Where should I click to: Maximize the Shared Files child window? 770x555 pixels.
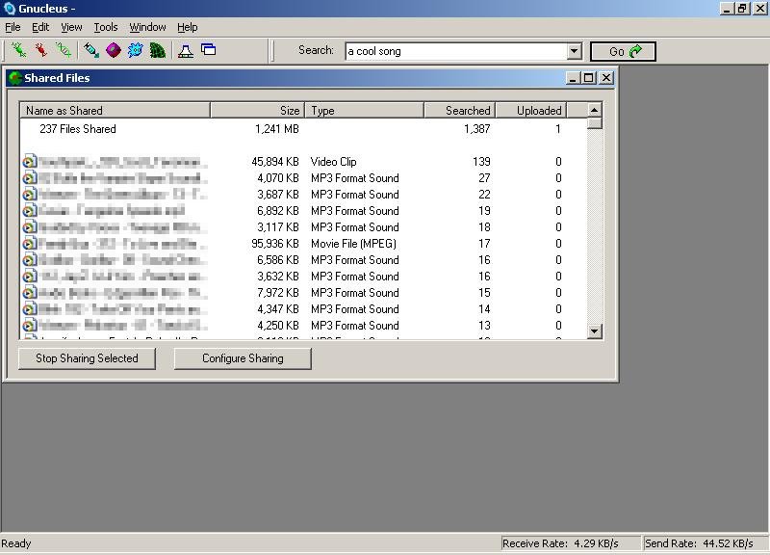coord(588,78)
